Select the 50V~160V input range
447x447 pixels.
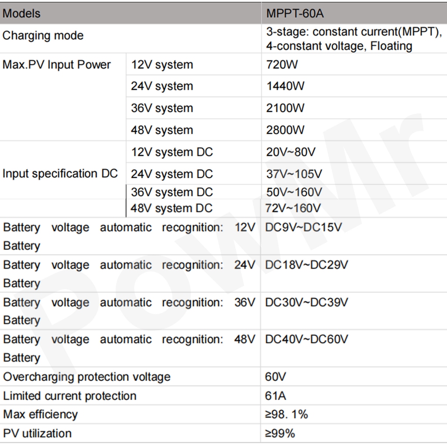(x=294, y=192)
